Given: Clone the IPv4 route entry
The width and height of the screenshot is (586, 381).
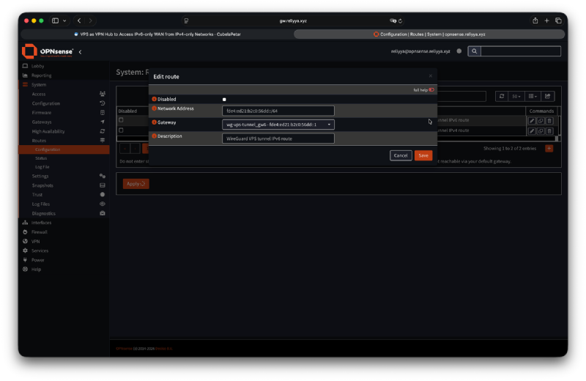Looking at the screenshot, I should tap(541, 131).
